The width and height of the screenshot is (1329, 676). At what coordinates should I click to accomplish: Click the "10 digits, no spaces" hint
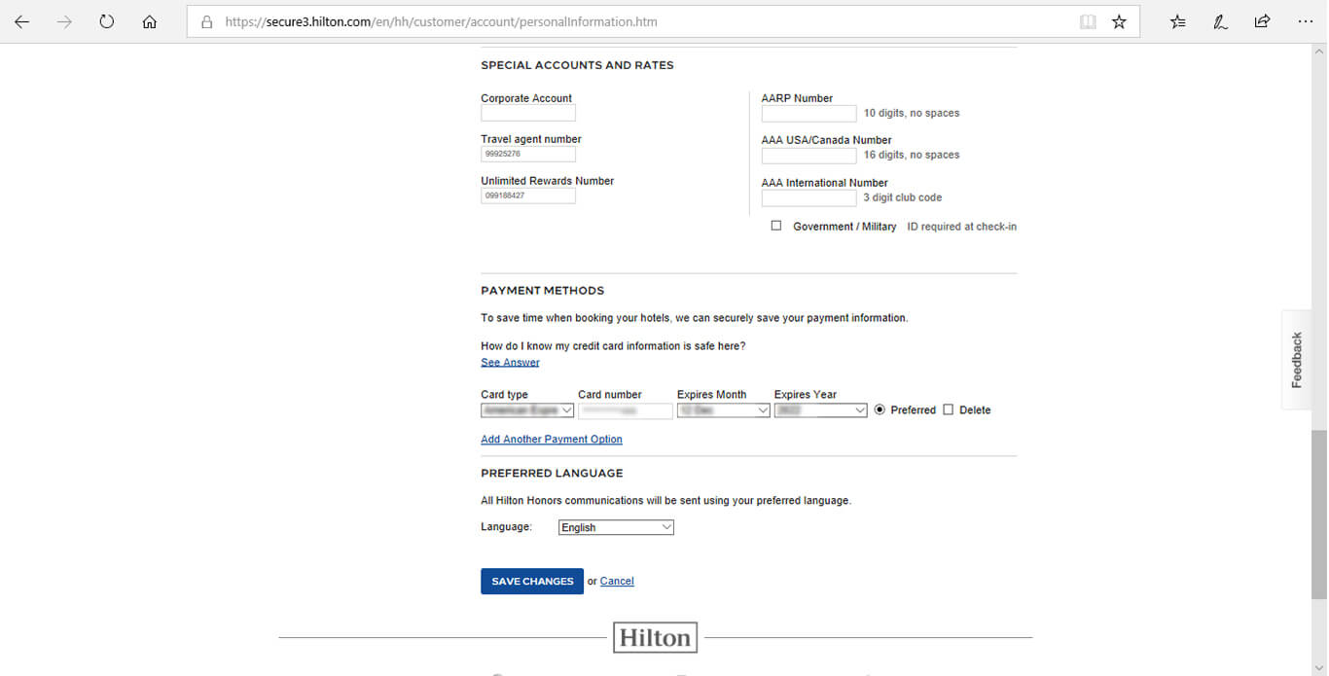pyautogui.click(x=912, y=113)
